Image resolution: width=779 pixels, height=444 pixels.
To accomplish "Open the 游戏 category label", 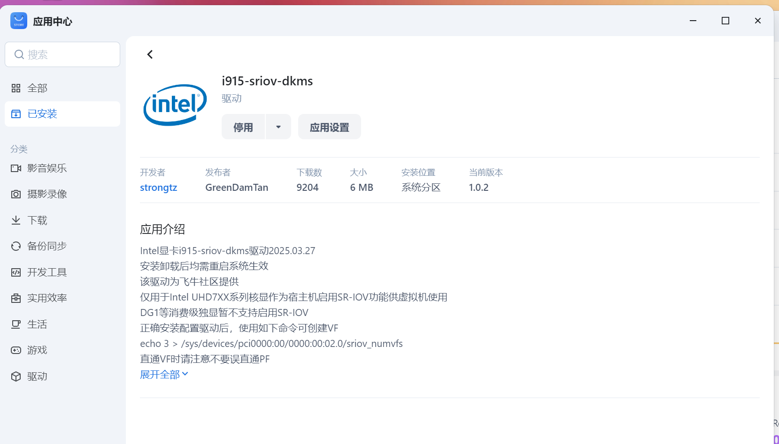I will pos(37,350).
